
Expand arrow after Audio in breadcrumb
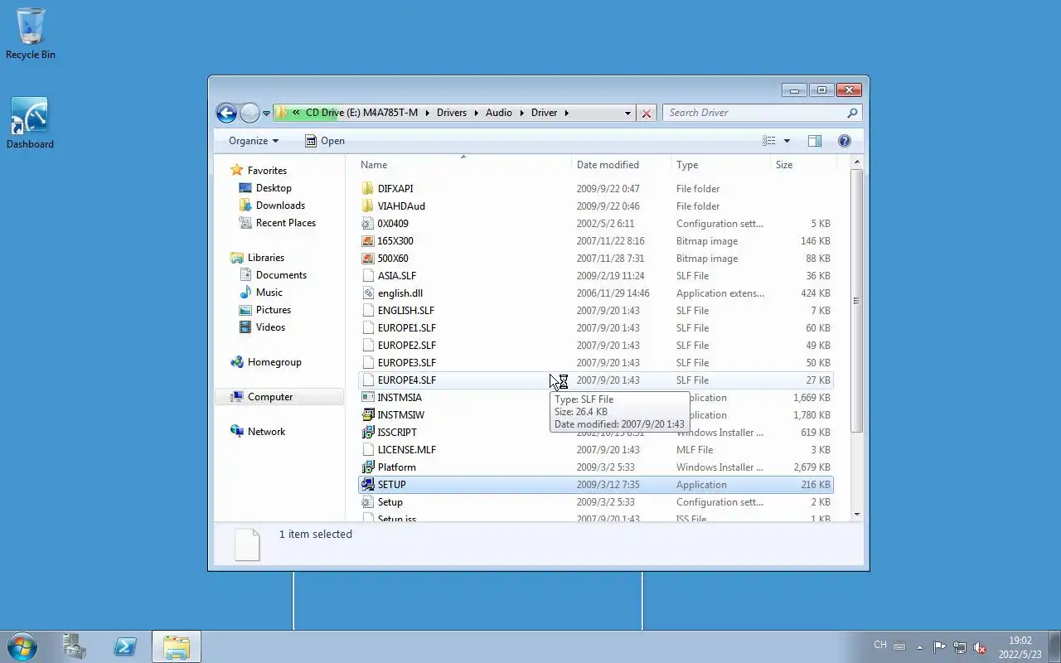522,113
